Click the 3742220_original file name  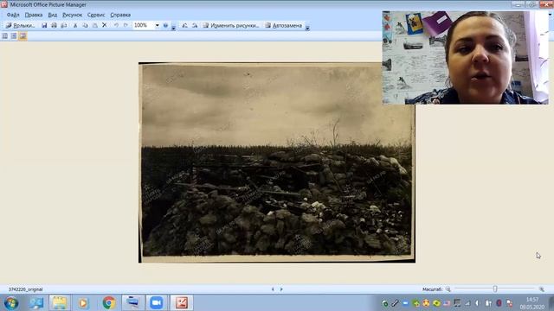point(25,289)
